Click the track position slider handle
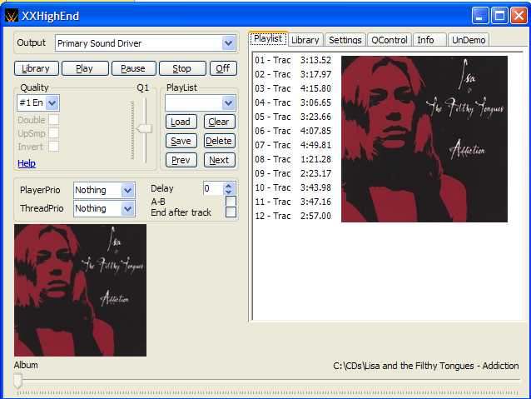This screenshot has height=399, width=531. coord(18,381)
